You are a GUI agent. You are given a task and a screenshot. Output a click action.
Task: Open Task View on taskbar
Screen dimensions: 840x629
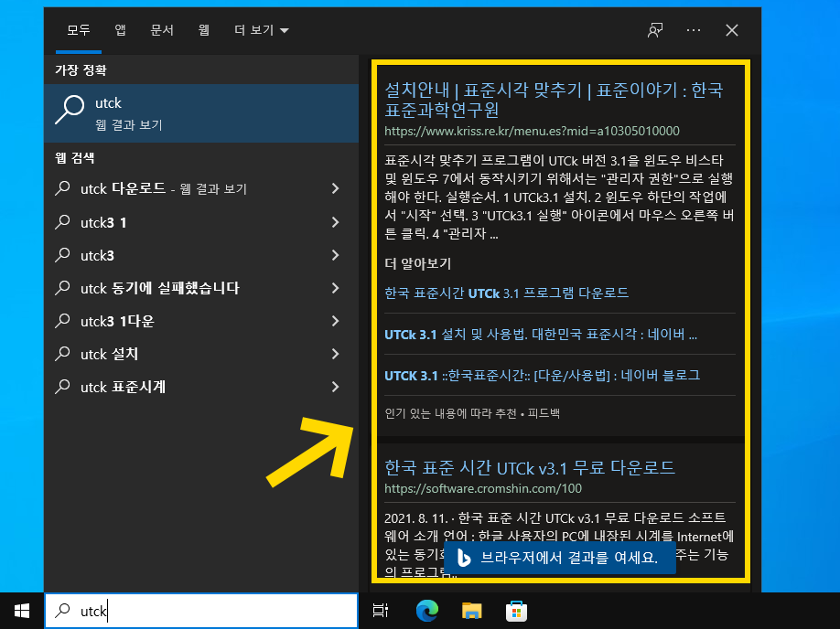pyautogui.click(x=381, y=611)
